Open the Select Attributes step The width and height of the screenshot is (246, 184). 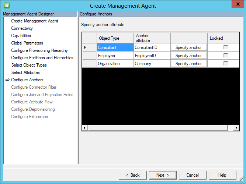click(x=25, y=72)
